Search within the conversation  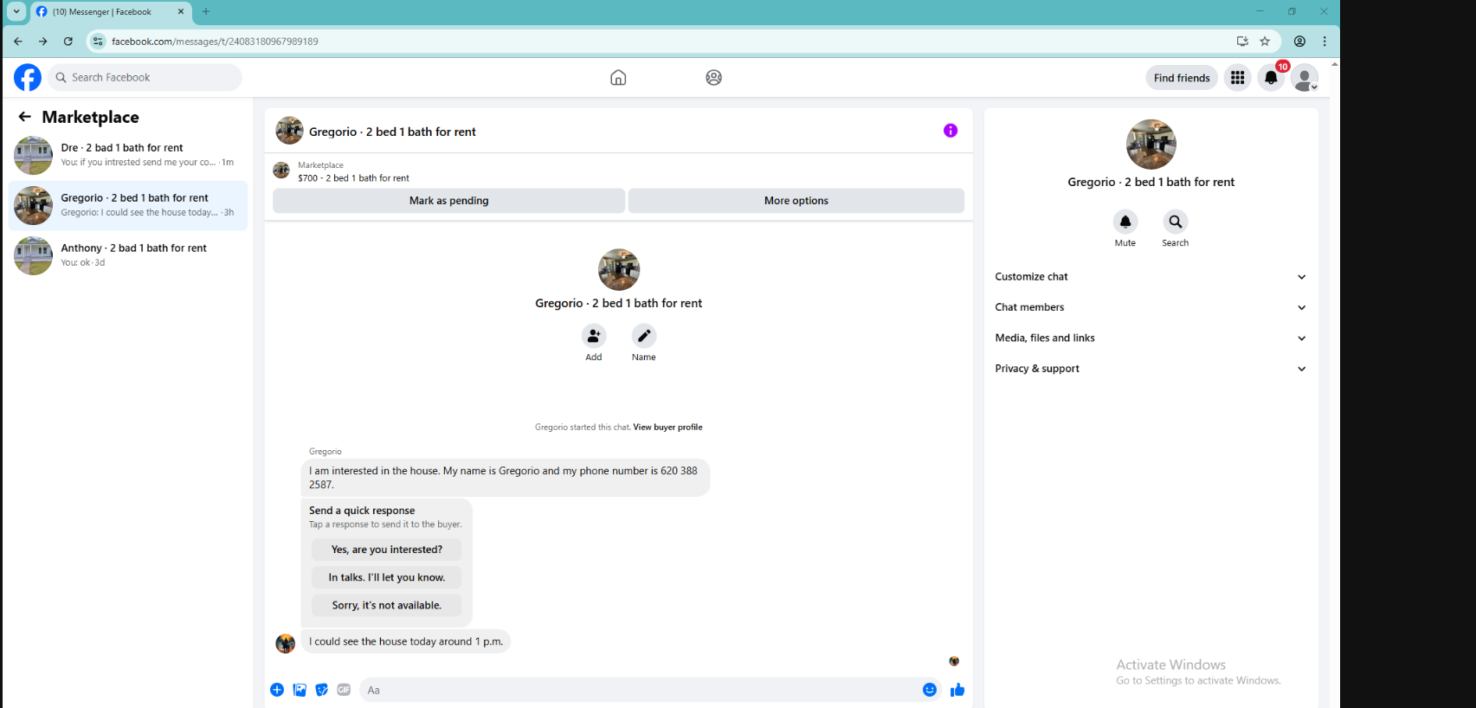click(x=1176, y=222)
